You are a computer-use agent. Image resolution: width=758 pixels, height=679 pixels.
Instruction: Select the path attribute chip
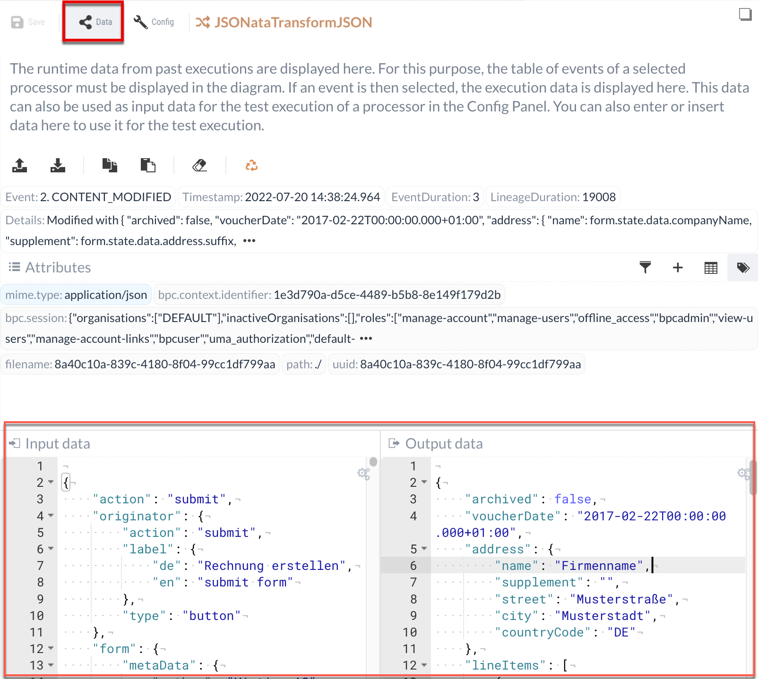(304, 364)
